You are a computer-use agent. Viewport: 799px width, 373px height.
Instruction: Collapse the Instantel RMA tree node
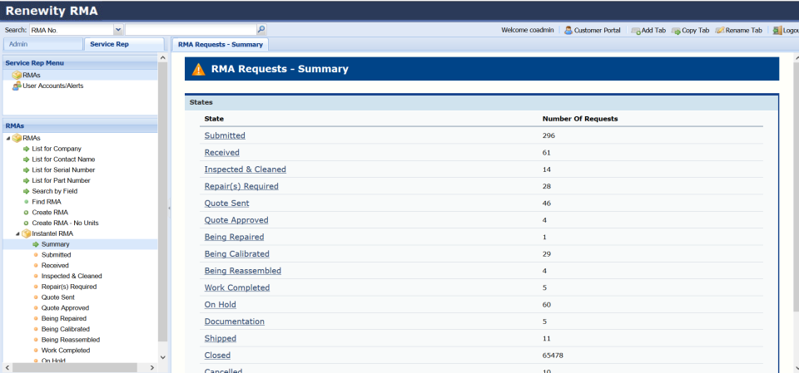[17, 234]
